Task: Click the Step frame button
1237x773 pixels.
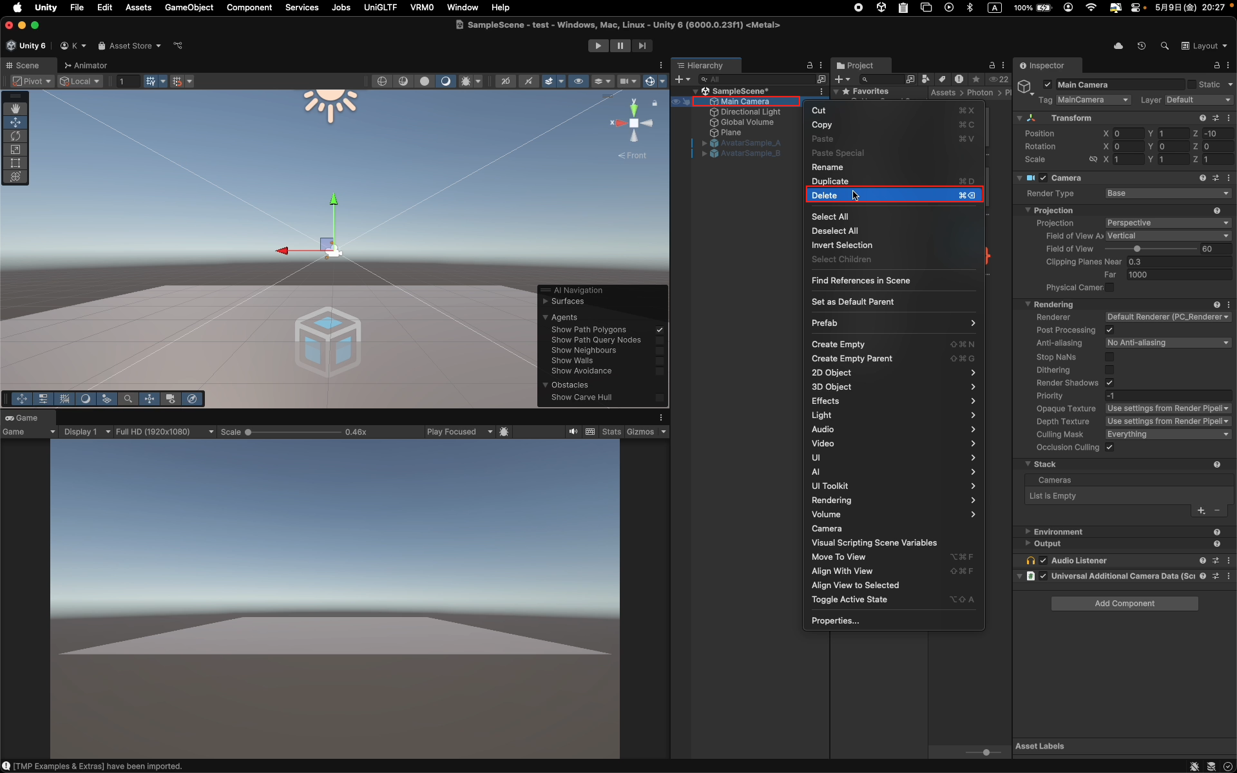Action: 642,46
